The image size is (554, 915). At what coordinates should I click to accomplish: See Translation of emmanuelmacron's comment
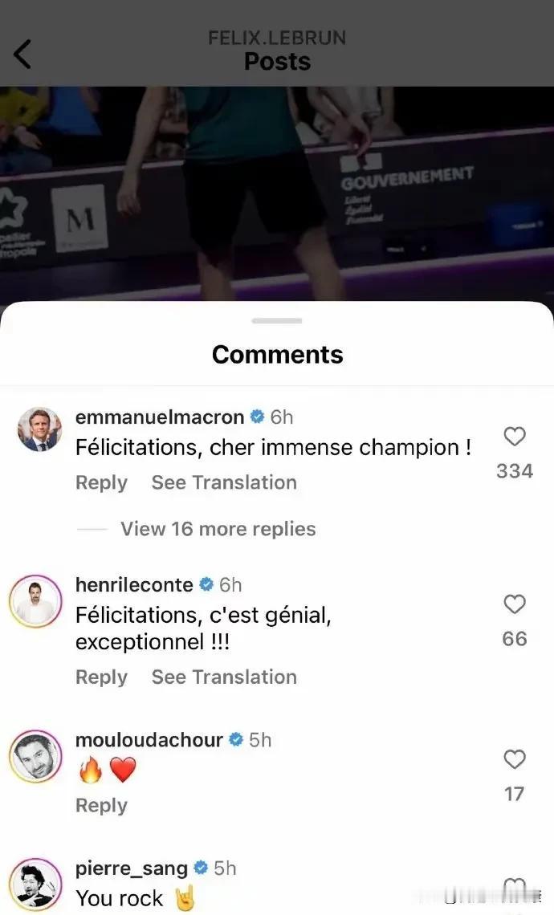point(224,482)
